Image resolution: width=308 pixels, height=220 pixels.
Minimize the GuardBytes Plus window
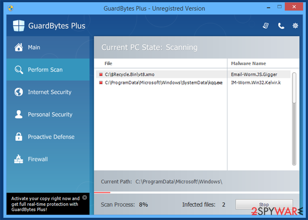[268, 7]
